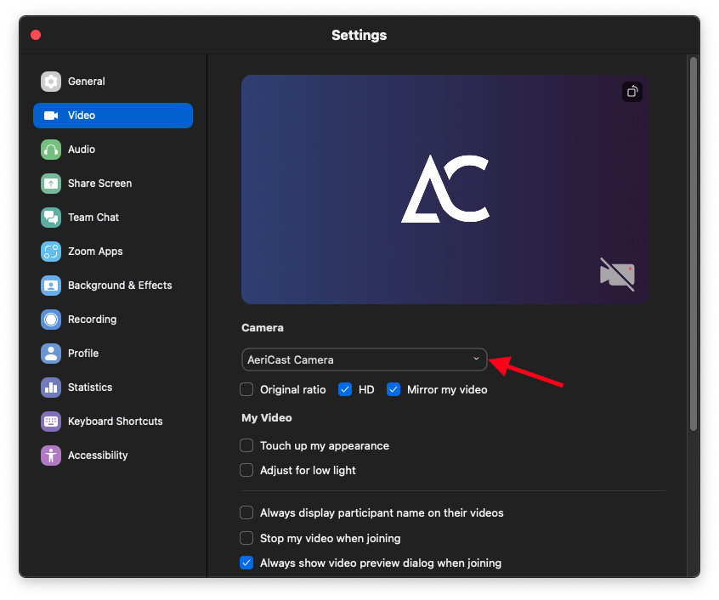The width and height of the screenshot is (719, 600).
Task: Open General settings label
Action: click(86, 82)
